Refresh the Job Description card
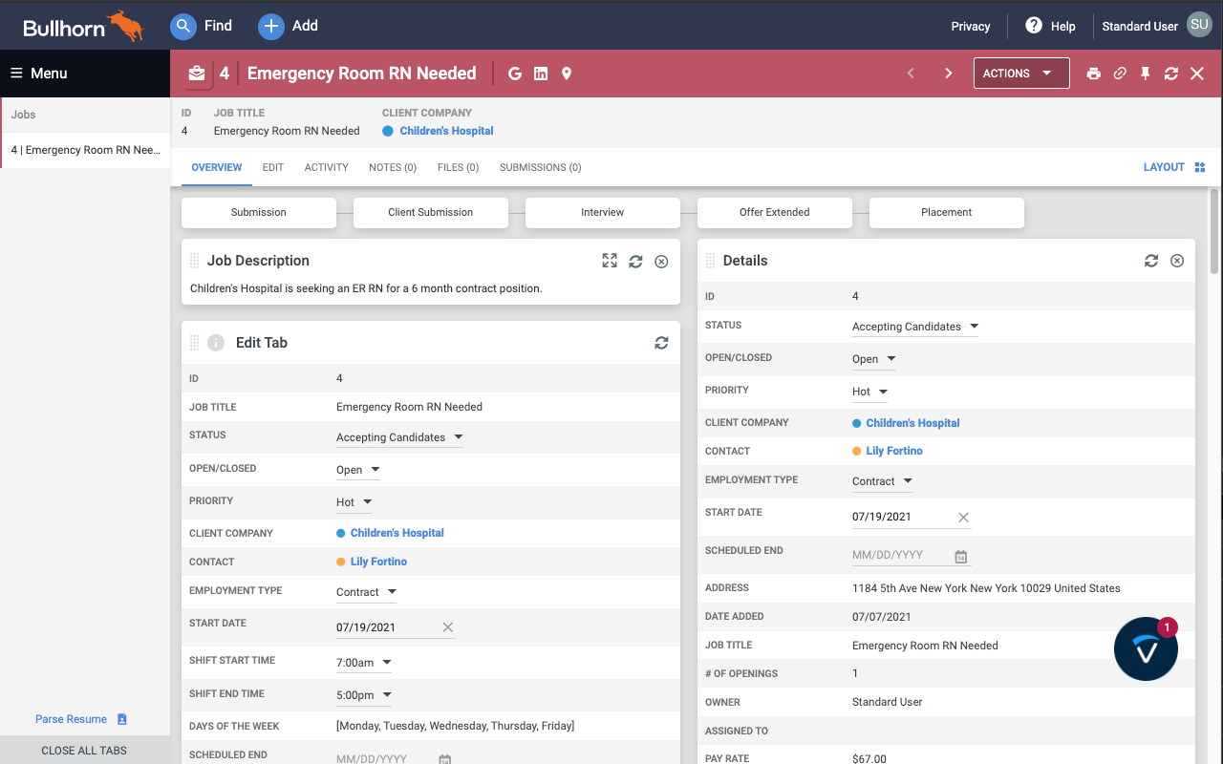 pos(635,261)
